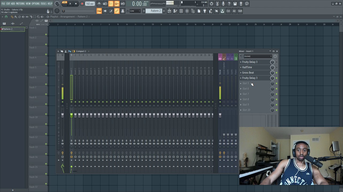
Task: Toggle the playlist snap magnet icon
Action: coord(6,17)
